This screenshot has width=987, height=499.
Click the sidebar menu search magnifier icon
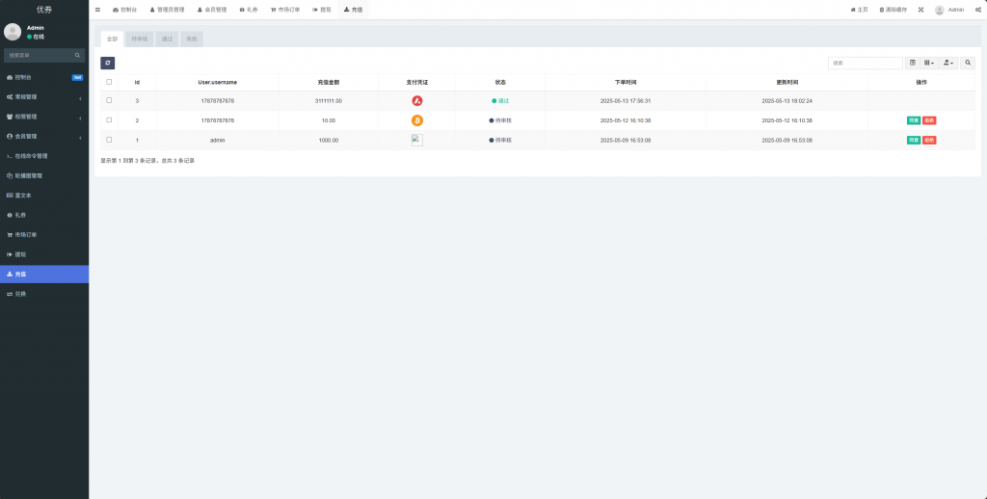78,56
